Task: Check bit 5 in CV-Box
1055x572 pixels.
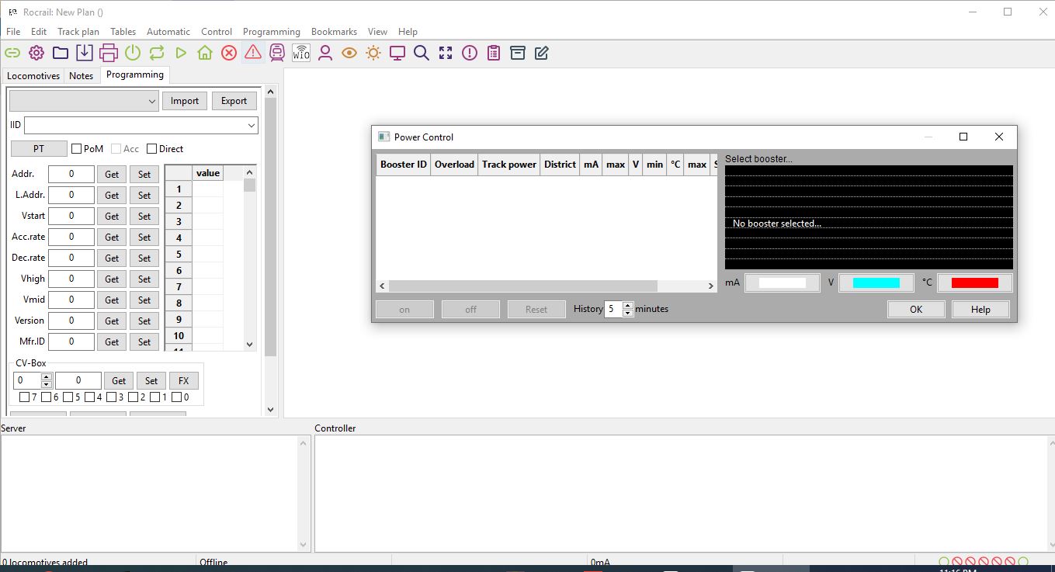Action: coord(68,397)
